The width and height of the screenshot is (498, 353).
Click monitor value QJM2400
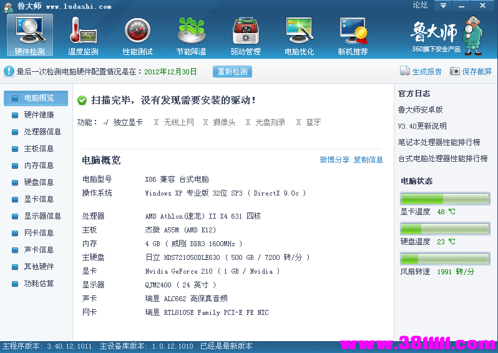point(181,285)
